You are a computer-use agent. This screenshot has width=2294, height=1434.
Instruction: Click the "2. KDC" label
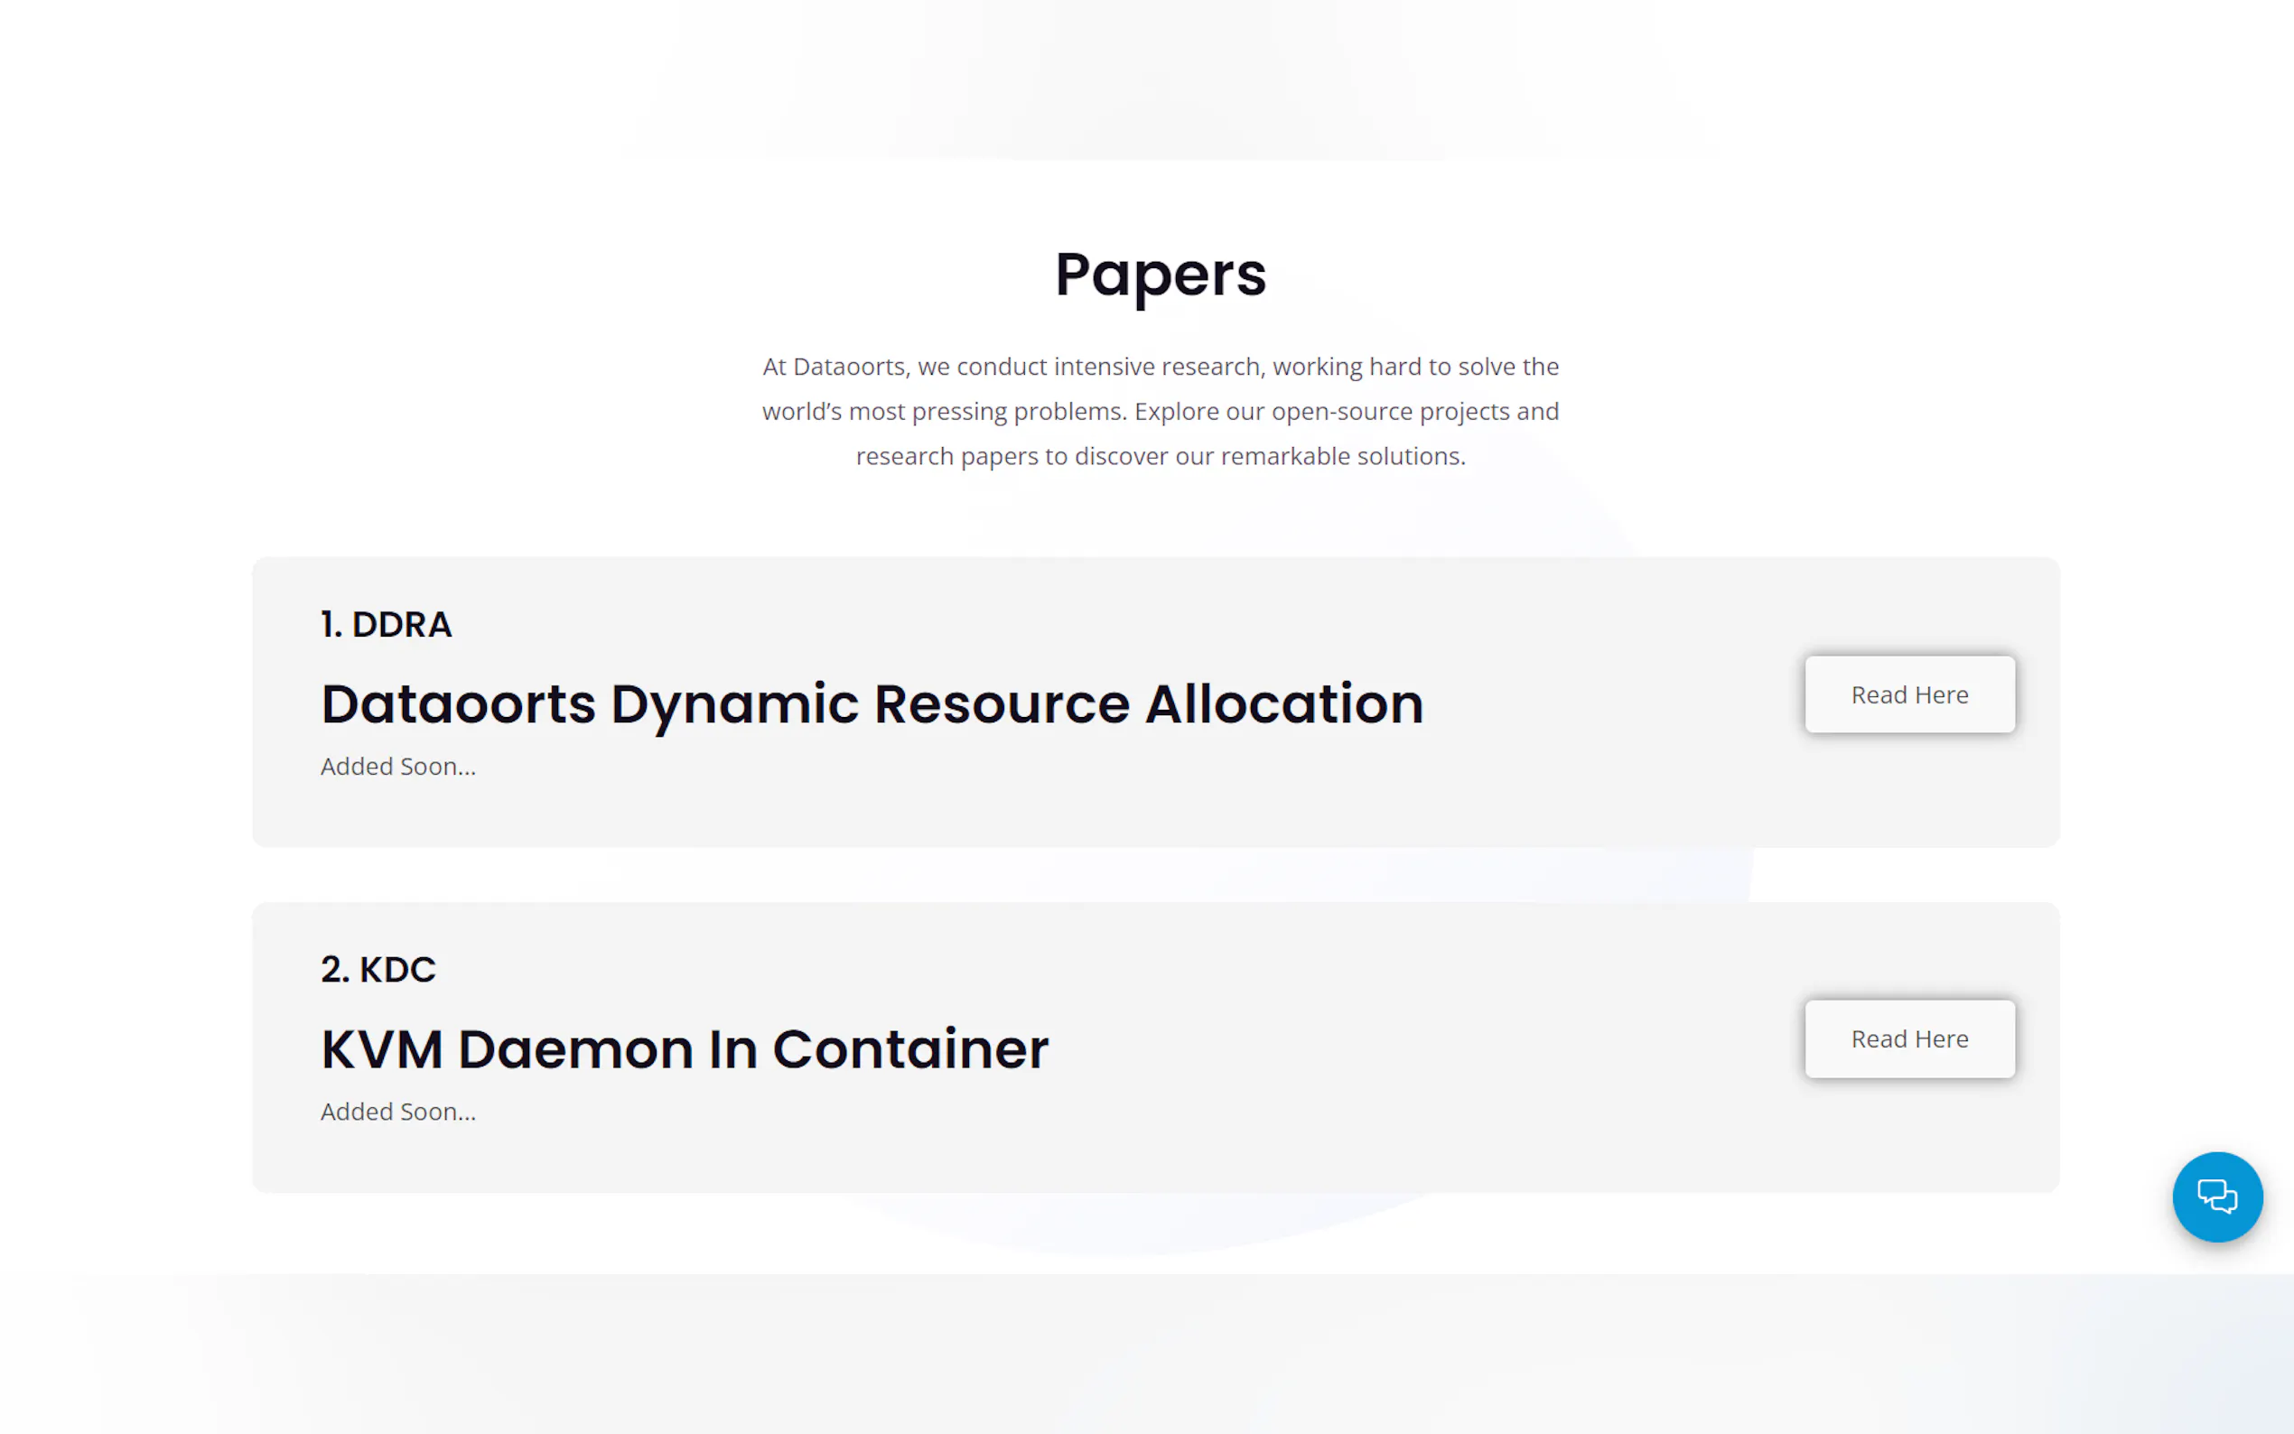(x=378, y=969)
